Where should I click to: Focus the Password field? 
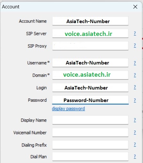click(x=90, y=100)
